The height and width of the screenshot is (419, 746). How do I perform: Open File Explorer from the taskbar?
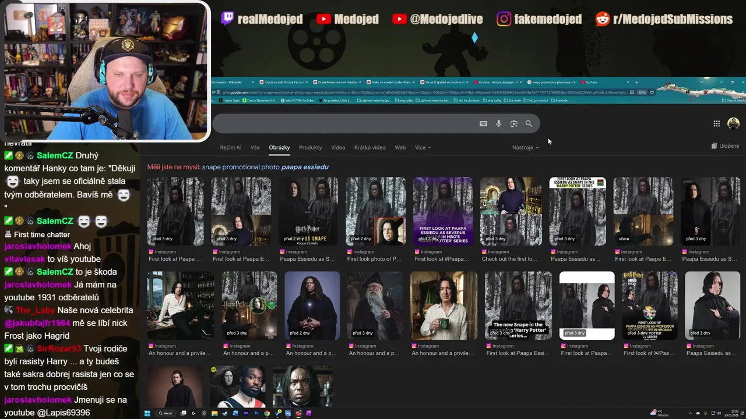click(214, 413)
